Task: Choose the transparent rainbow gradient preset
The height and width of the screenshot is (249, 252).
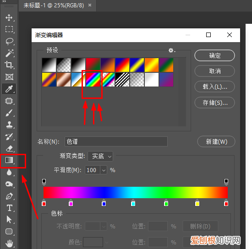Action: pos(108,80)
